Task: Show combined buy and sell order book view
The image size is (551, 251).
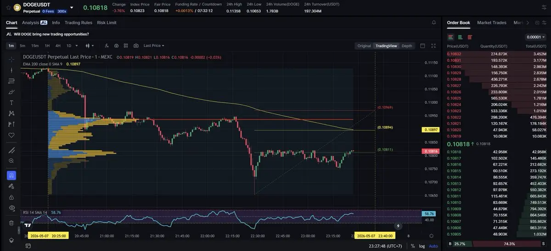Action: 451,37
